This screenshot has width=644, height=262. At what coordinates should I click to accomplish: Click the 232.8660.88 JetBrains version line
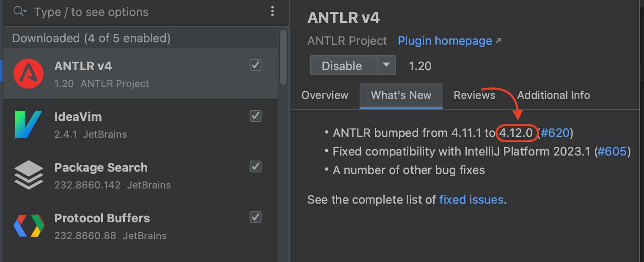110,236
